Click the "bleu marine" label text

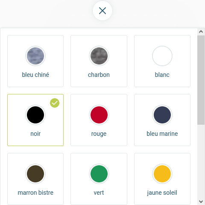(162, 134)
